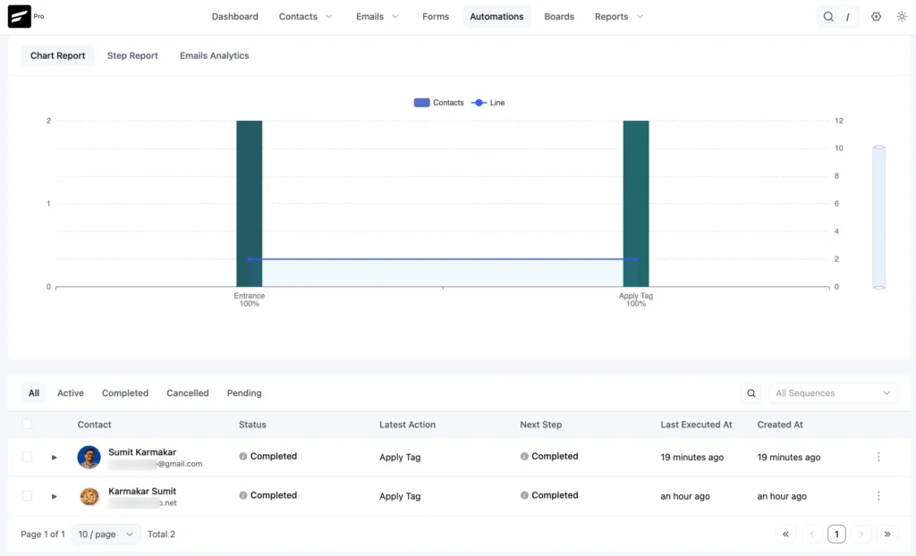Image resolution: width=916 pixels, height=556 pixels.
Task: Select checkbox for Karmakar Sumit row
Action: (x=27, y=496)
